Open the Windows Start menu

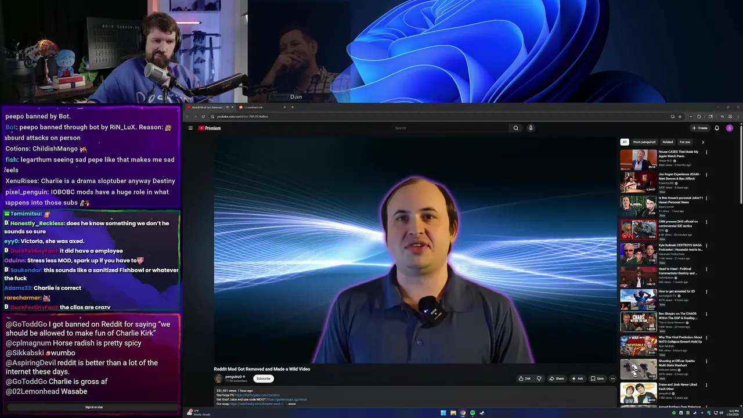point(443,413)
